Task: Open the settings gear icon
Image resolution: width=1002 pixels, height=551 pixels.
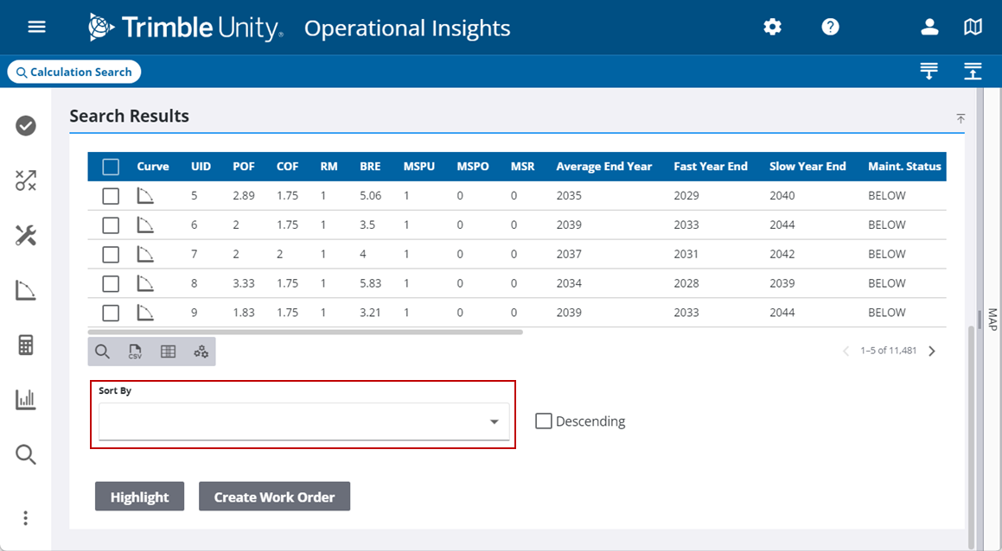Action: click(x=772, y=27)
